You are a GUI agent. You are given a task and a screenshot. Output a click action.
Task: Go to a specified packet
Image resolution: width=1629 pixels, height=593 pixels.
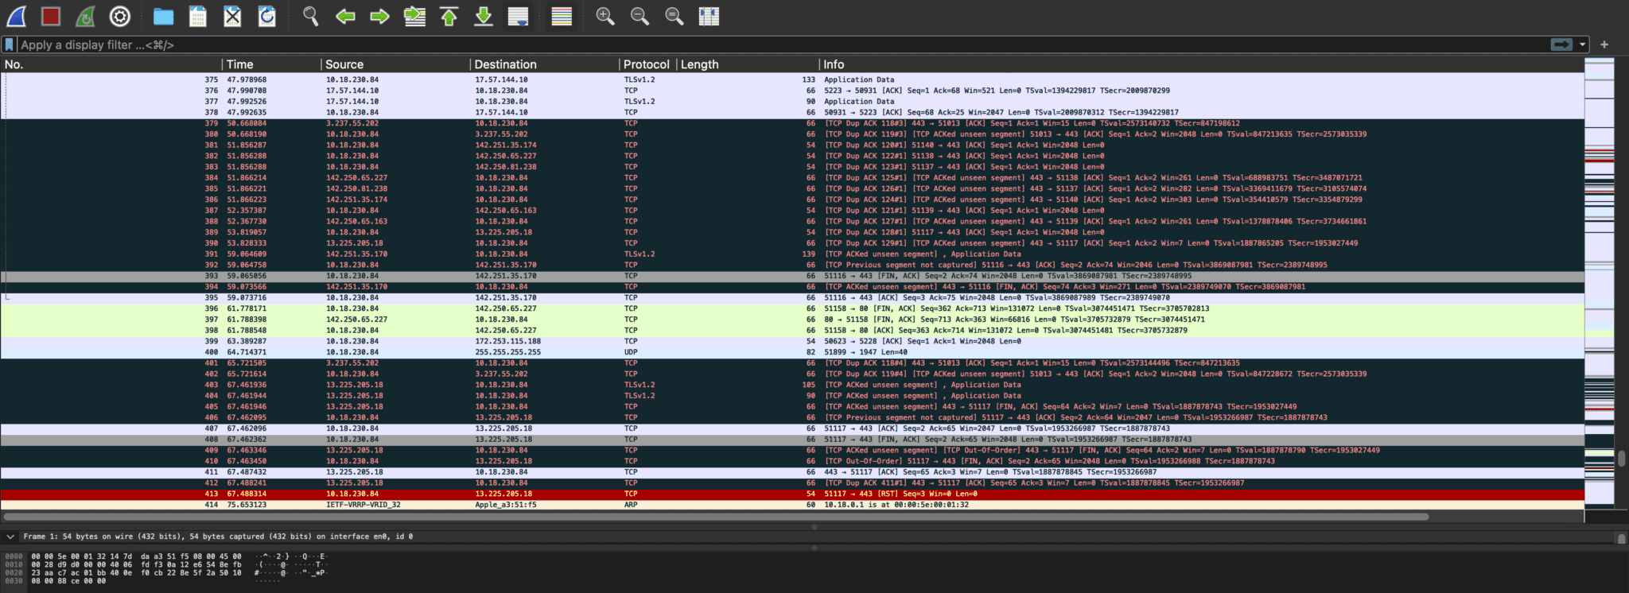(x=414, y=16)
